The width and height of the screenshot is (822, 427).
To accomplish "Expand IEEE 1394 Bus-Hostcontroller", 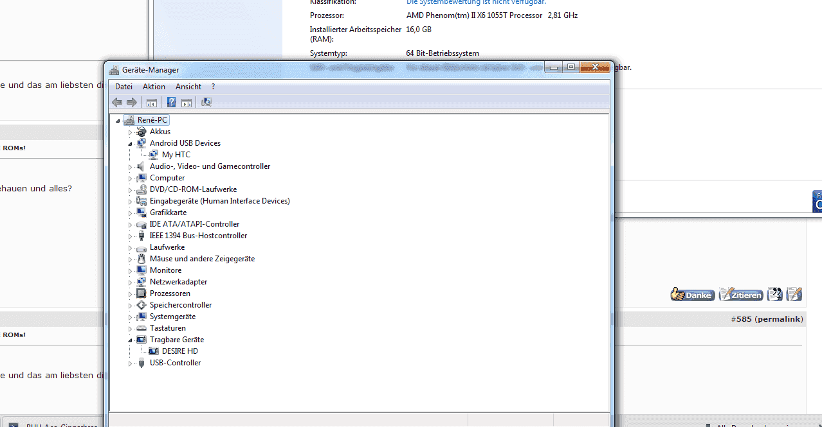I will pos(130,236).
